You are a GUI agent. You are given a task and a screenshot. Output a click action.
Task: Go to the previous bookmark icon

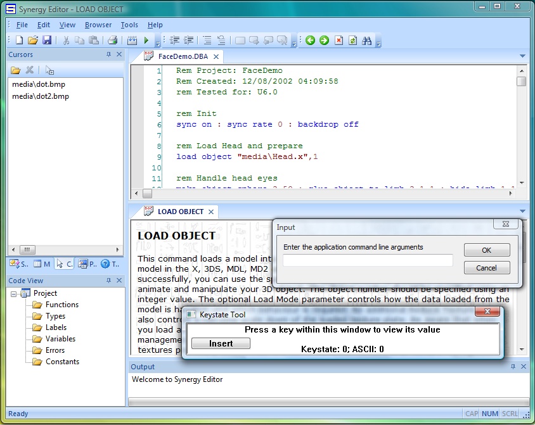click(269, 41)
